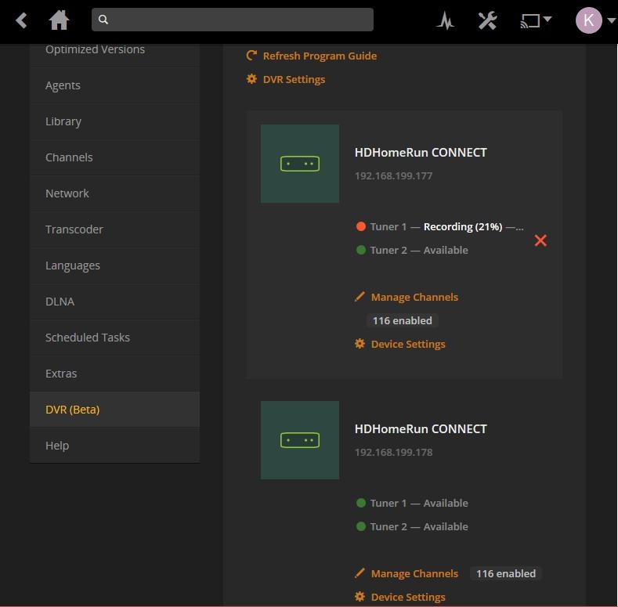Expand the cast dropdown arrow

(x=548, y=19)
